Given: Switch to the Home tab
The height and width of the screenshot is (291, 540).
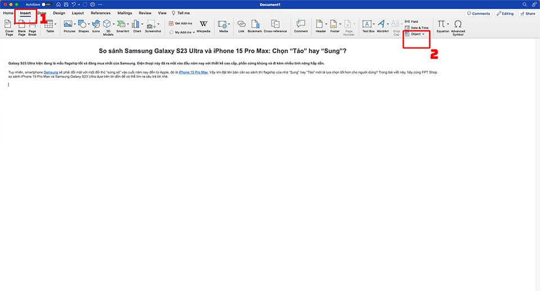Looking at the screenshot, I should (8, 13).
